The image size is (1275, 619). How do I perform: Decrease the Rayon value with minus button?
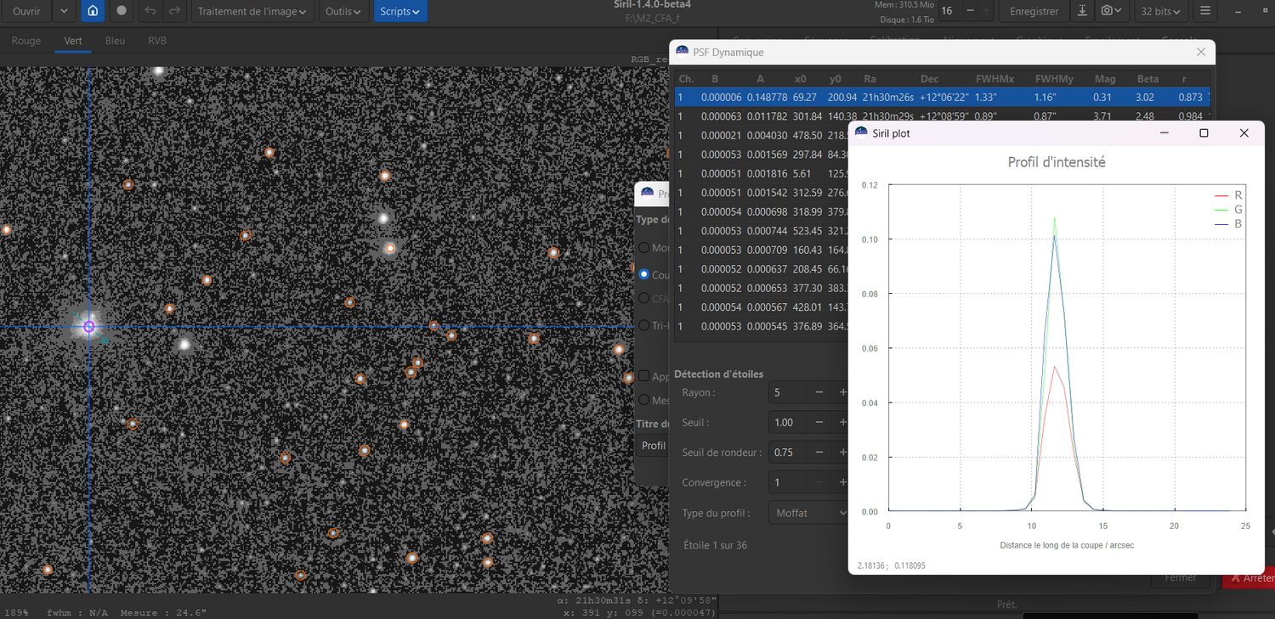pos(819,392)
